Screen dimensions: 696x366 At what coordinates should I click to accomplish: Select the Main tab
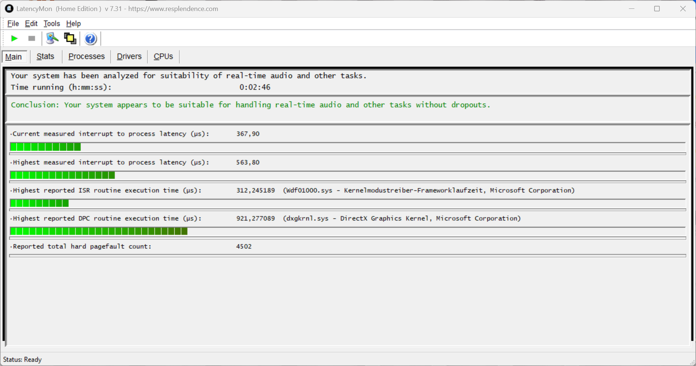pyautogui.click(x=14, y=57)
